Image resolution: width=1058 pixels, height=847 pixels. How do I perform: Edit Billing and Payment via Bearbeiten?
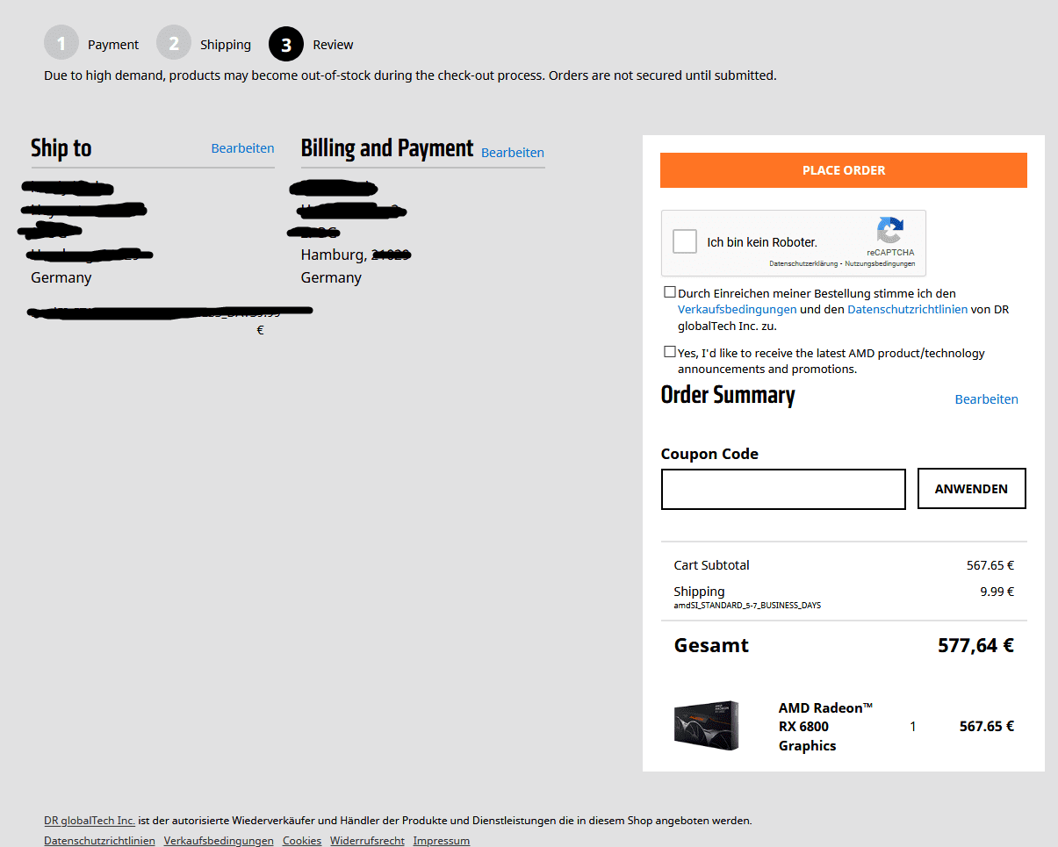pos(513,153)
